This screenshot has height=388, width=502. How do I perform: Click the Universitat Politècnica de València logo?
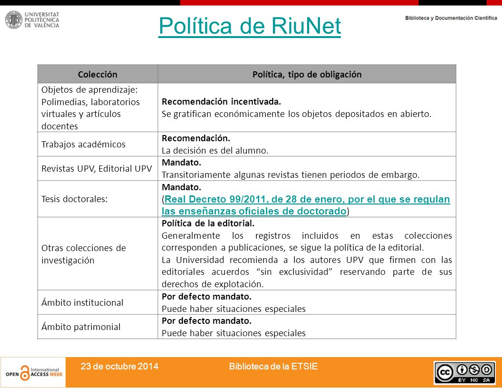pyautogui.click(x=32, y=20)
